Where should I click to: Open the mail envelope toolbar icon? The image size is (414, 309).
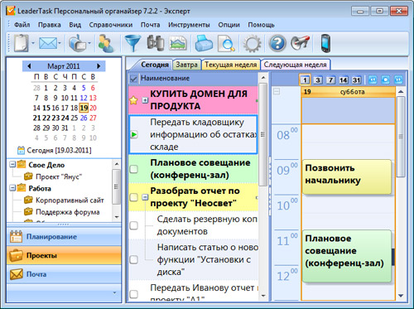[48, 43]
